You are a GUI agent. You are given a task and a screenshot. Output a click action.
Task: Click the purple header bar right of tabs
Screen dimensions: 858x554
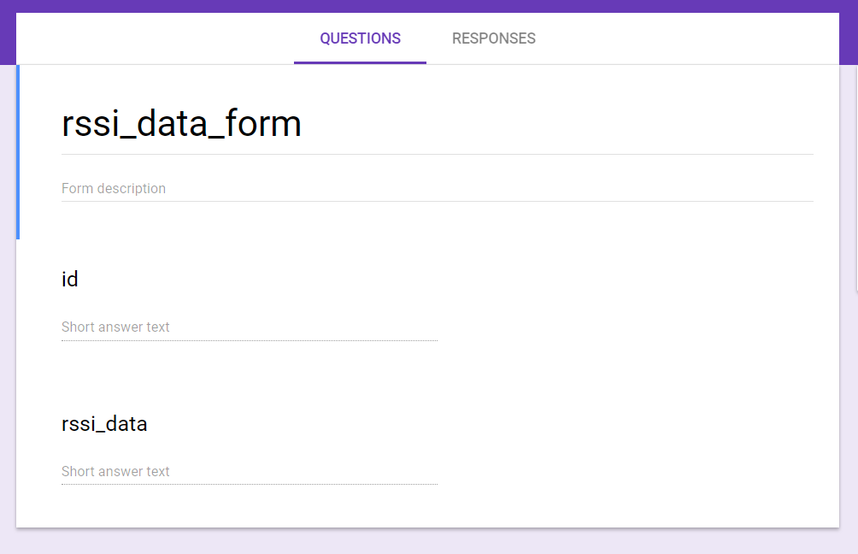(x=849, y=32)
